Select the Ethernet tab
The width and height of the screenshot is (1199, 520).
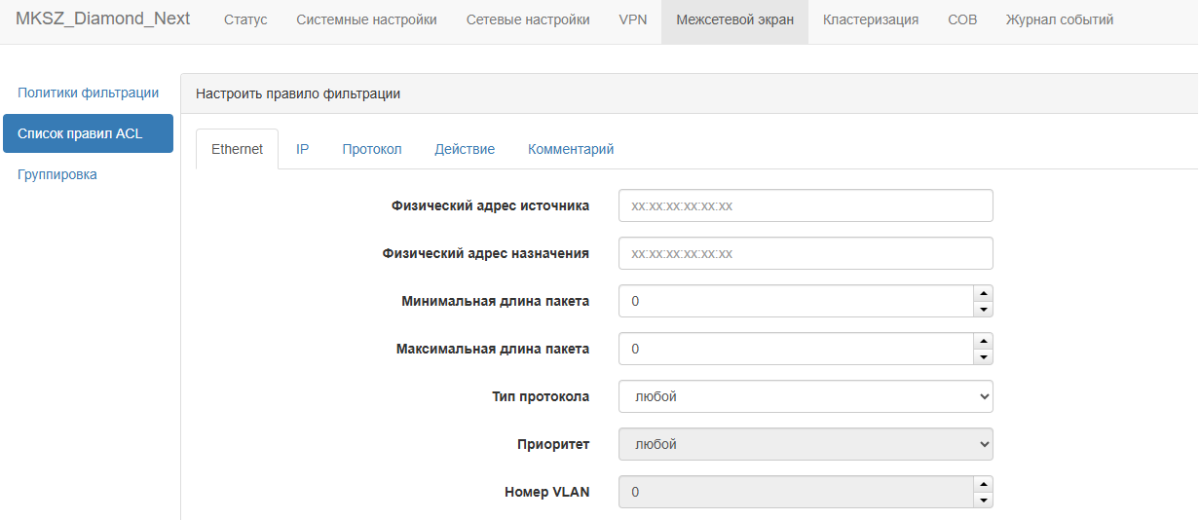238,149
